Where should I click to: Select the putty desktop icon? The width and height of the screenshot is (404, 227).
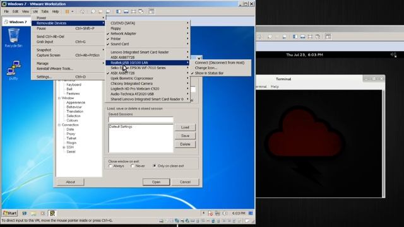pyautogui.click(x=13, y=70)
